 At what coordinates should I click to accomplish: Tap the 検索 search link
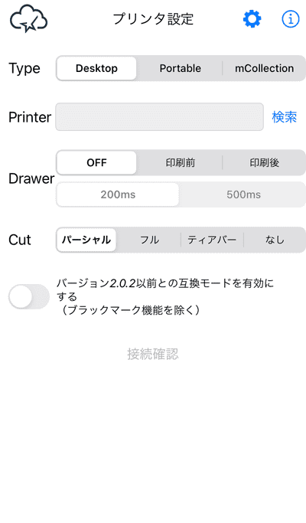pos(285,117)
